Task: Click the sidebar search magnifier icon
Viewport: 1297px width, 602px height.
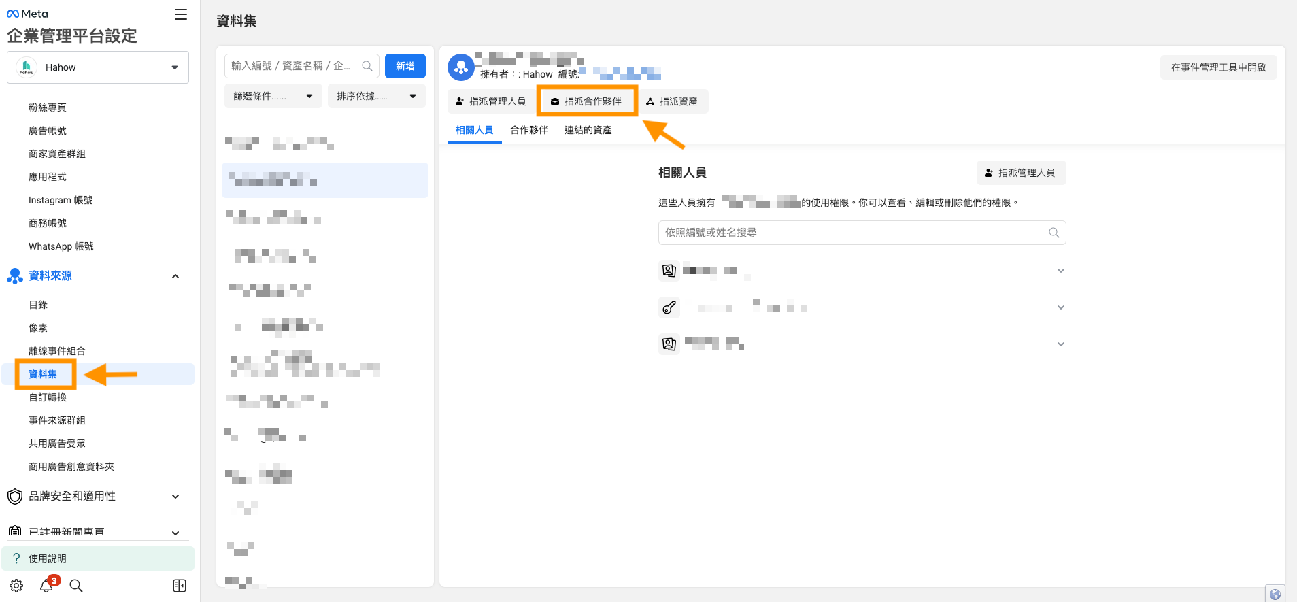Action: (76, 586)
